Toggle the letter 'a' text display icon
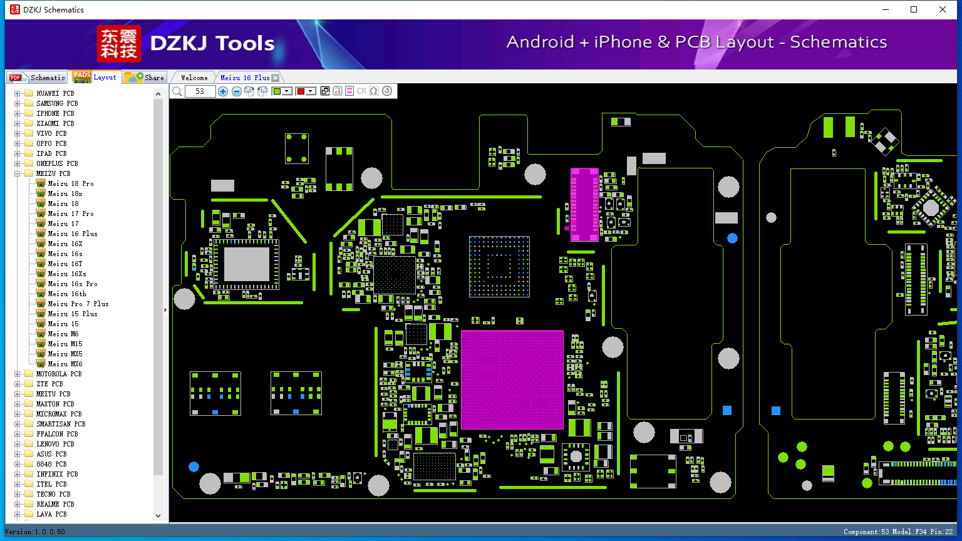The height and width of the screenshot is (541, 962). [337, 91]
